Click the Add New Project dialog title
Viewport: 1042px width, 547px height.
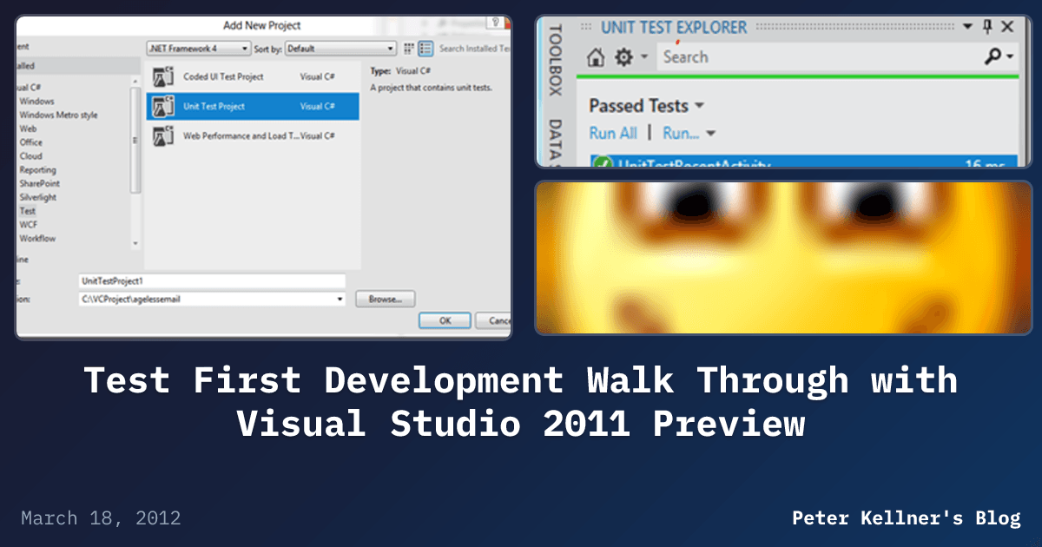coord(261,25)
